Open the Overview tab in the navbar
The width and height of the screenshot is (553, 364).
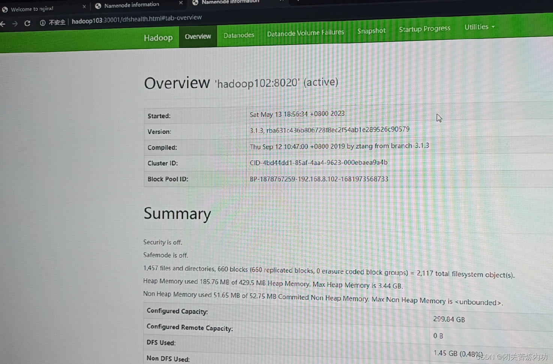198,36
